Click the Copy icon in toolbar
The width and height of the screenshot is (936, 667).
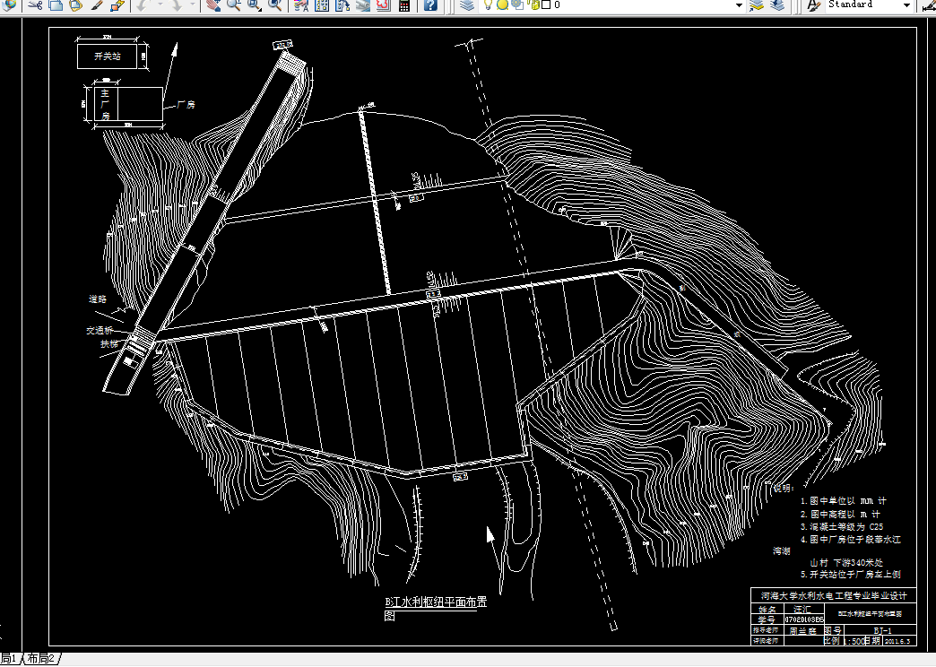tap(56, 5)
